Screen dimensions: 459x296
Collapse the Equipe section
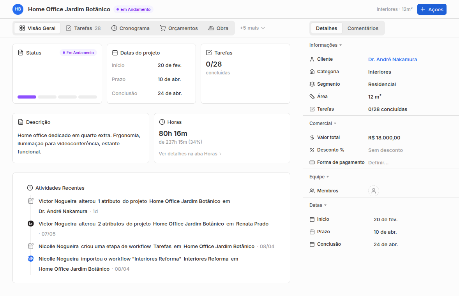[x=319, y=177]
